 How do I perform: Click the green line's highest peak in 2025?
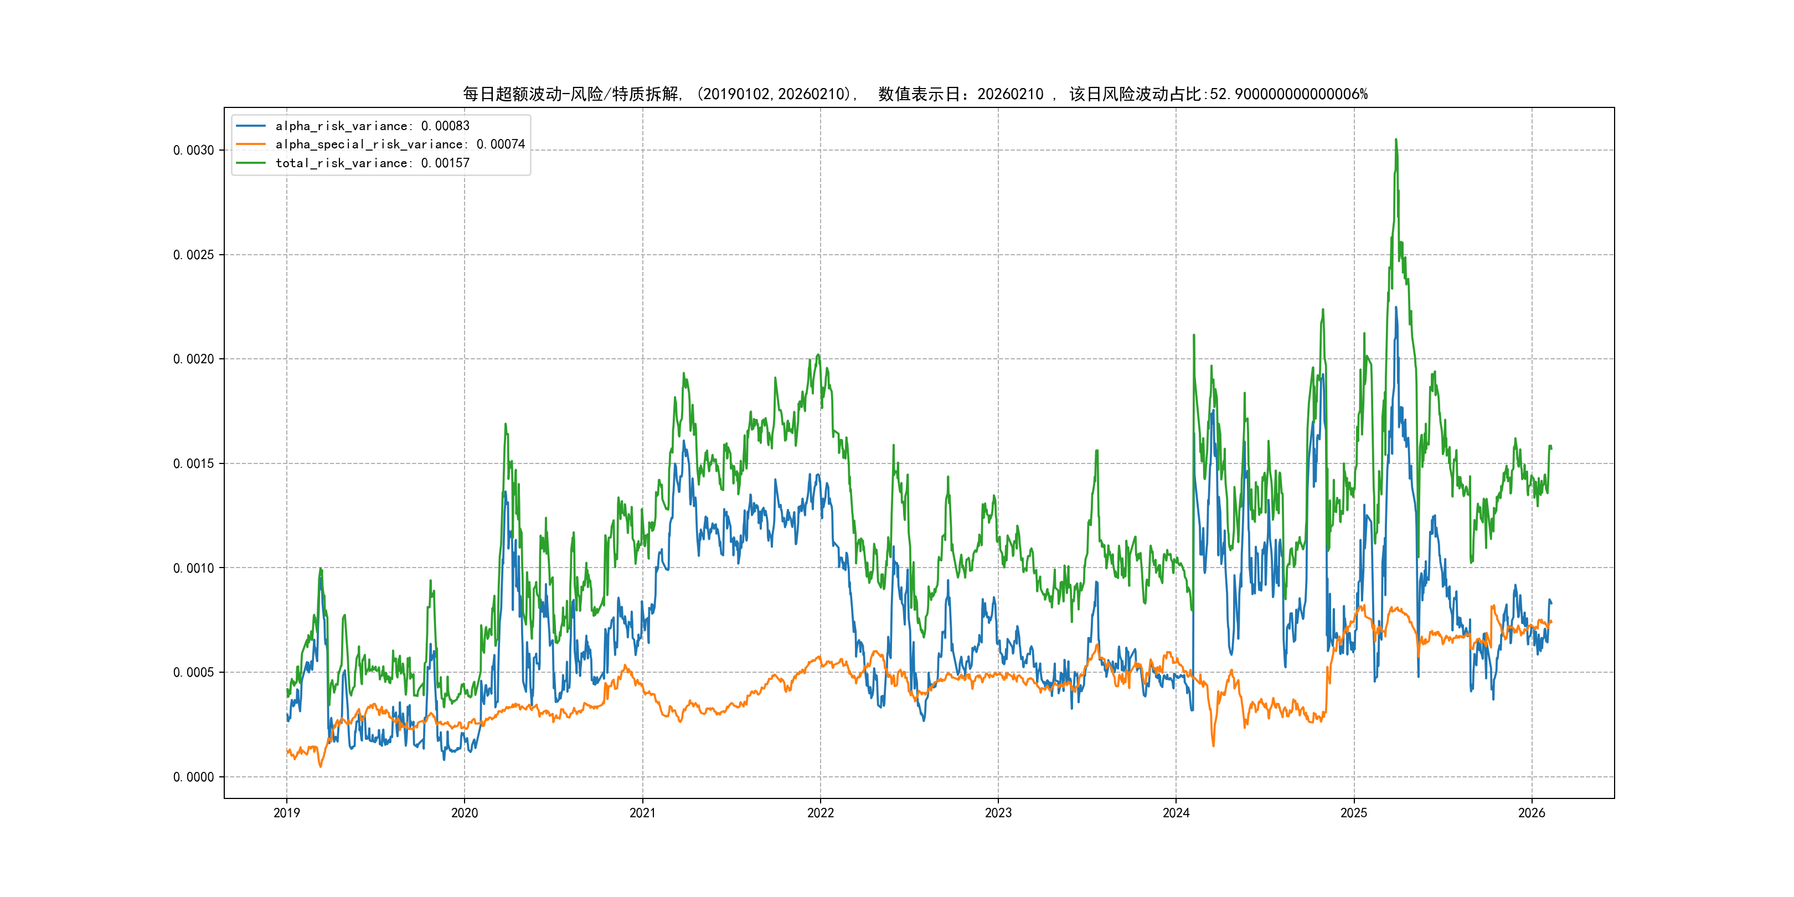1396,141
